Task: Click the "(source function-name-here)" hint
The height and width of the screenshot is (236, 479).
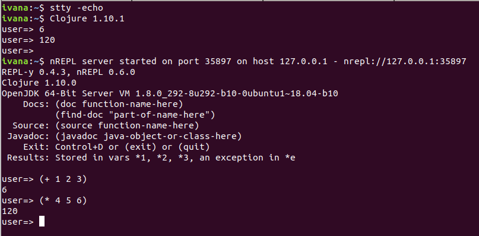Action: pos(127,126)
